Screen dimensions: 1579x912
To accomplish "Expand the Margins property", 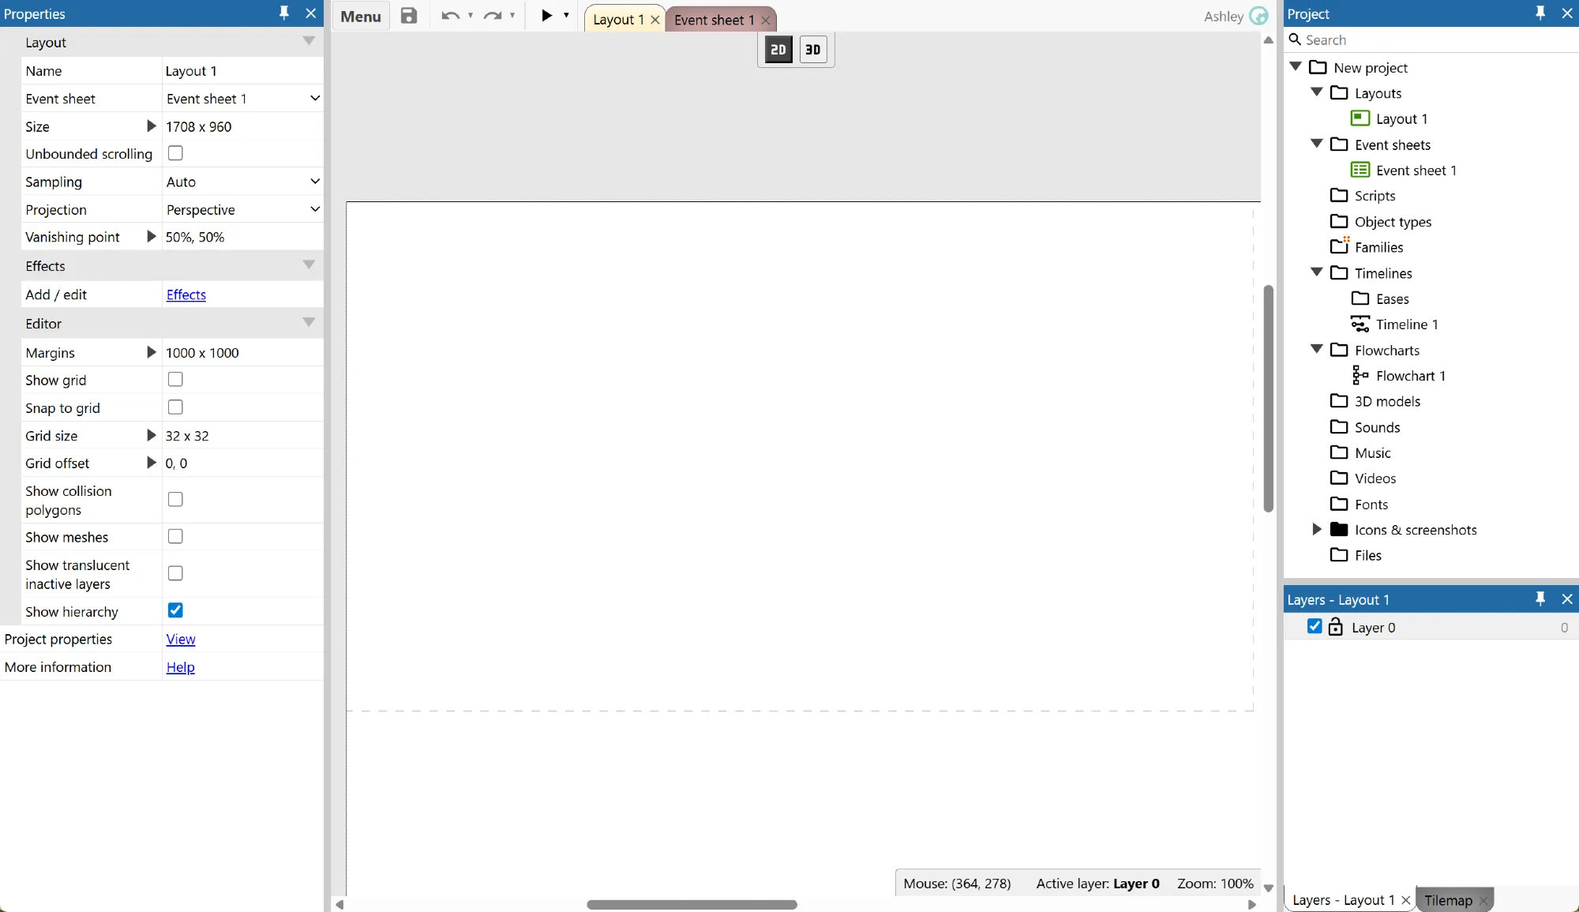I will tap(152, 352).
